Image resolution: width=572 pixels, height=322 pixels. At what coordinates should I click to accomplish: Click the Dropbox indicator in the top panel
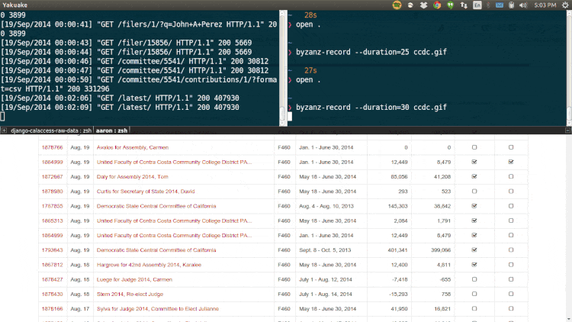point(423,5)
